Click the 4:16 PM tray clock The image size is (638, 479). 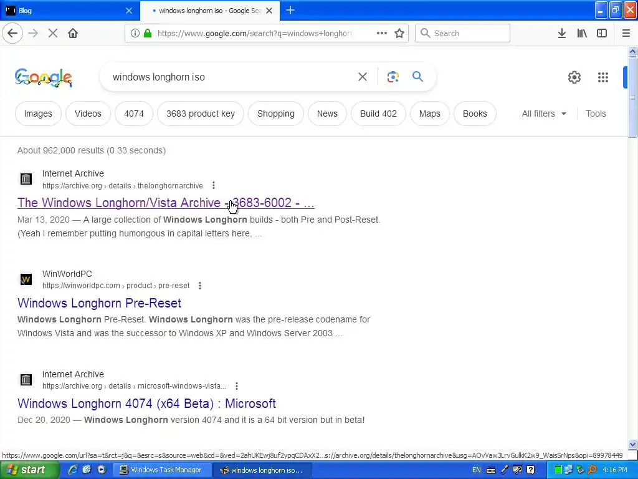pos(615,470)
